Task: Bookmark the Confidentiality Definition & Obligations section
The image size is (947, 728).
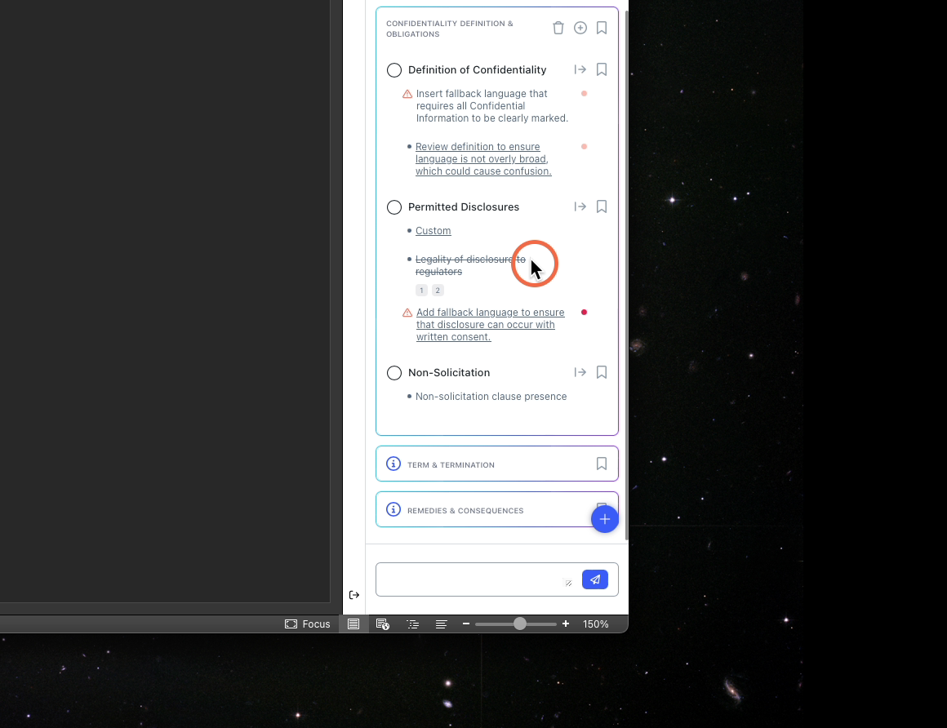Action: (602, 28)
